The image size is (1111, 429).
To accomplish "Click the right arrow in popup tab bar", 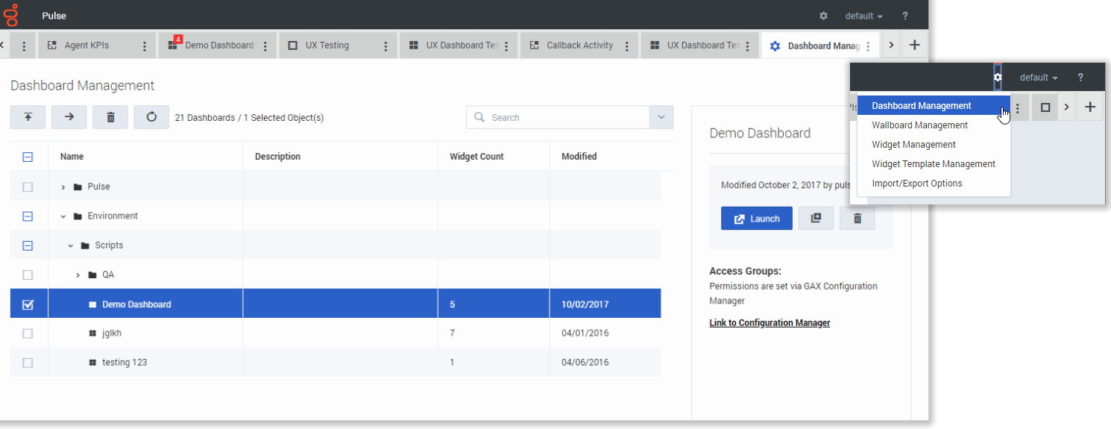I will [x=1066, y=107].
